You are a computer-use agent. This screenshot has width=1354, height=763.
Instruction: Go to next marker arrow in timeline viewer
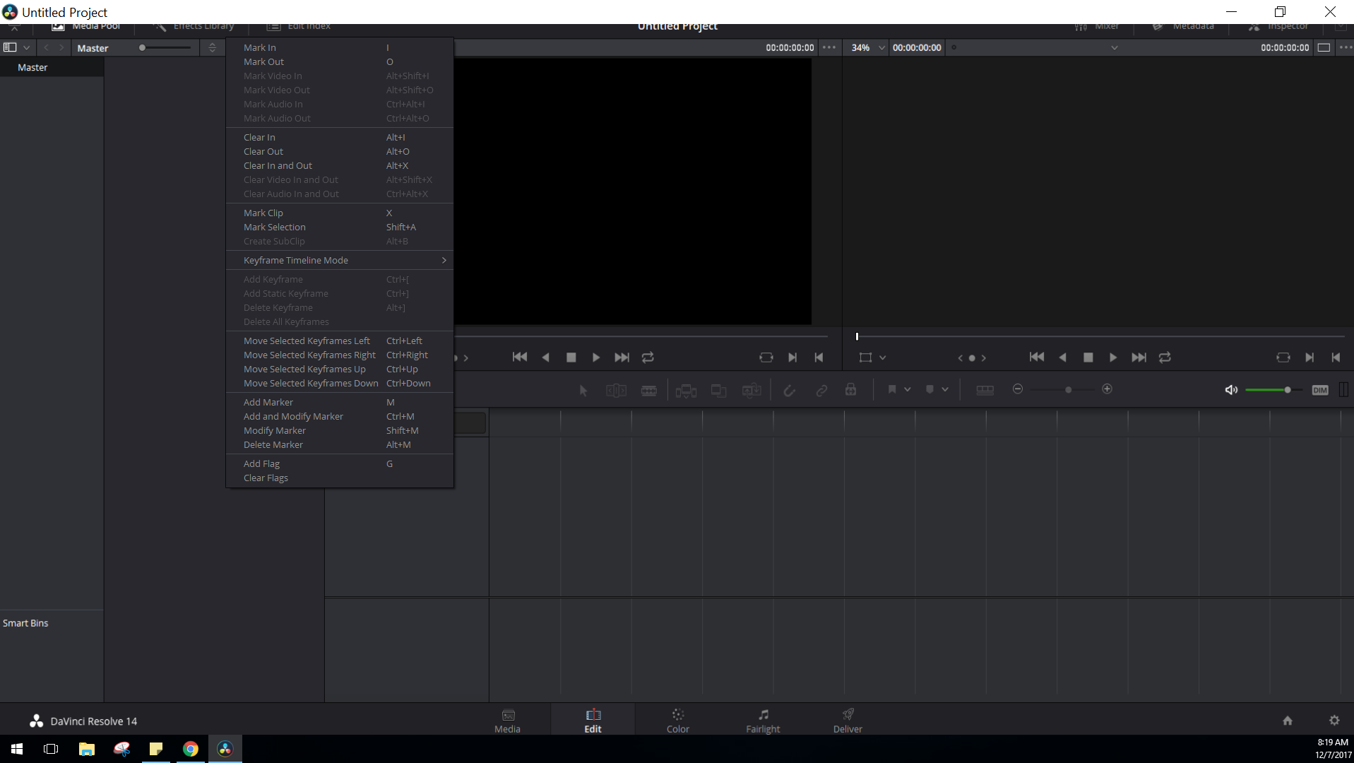point(984,358)
